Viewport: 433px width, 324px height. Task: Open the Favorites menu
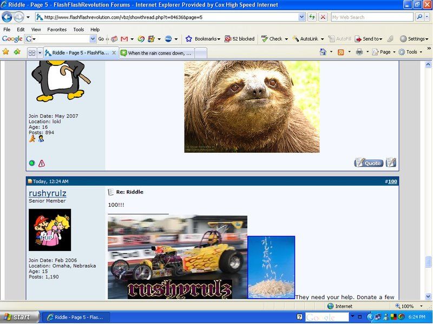pos(57,29)
